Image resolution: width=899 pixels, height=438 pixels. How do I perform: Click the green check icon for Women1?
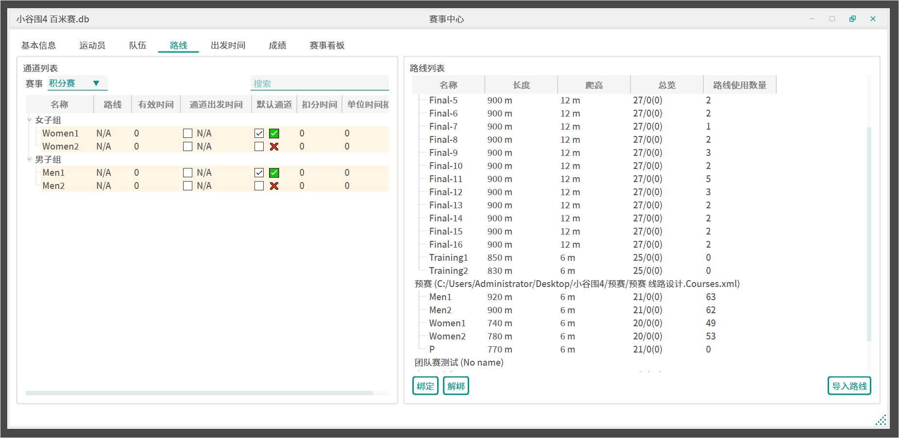pos(274,134)
